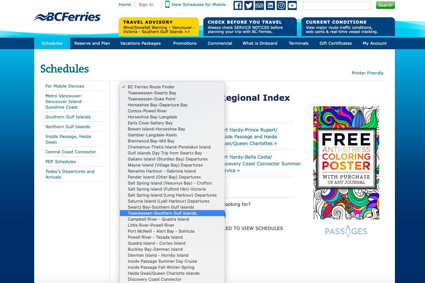Open Central Coast Connector sidebar link
Image resolution: width=425 pixels, height=283 pixels.
pyautogui.click(x=71, y=152)
